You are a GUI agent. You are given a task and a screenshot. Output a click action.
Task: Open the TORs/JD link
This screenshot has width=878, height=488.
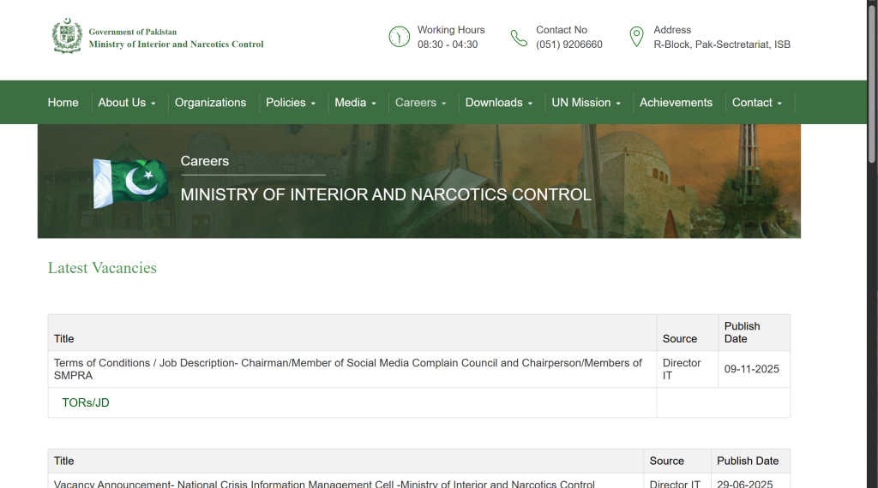[x=86, y=402]
